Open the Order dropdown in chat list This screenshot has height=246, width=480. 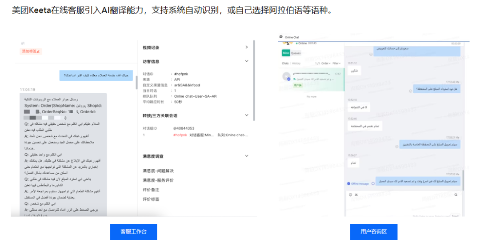[x=326, y=63]
